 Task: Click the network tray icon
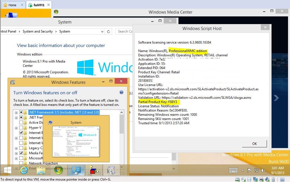tap(256, 170)
